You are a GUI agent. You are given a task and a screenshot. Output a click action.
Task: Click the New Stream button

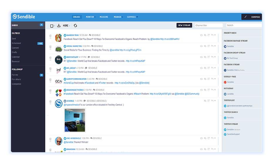pos(184,25)
